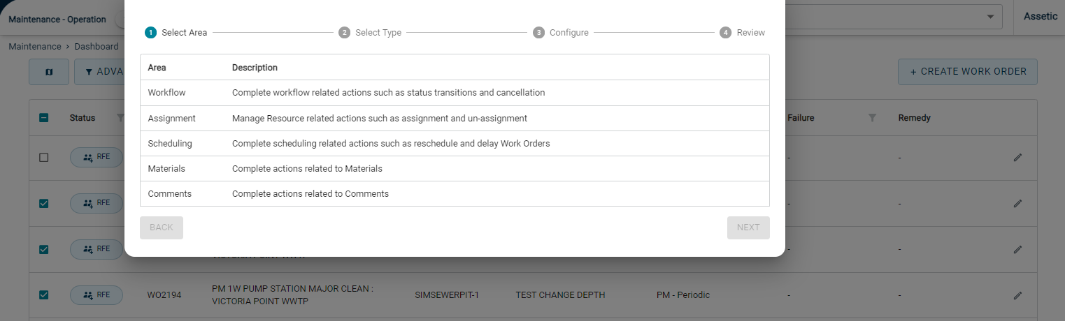1065x321 pixels.
Task: Click the Create Work Order button
Action: coord(968,72)
